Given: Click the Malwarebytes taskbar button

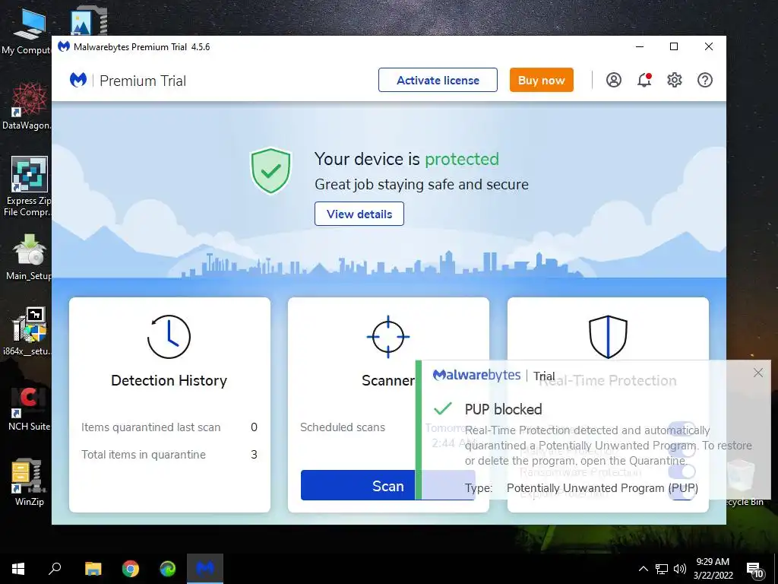Looking at the screenshot, I should pyautogui.click(x=205, y=569).
